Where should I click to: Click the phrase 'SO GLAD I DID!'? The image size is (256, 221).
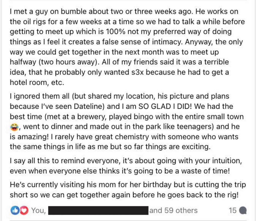(165, 107)
